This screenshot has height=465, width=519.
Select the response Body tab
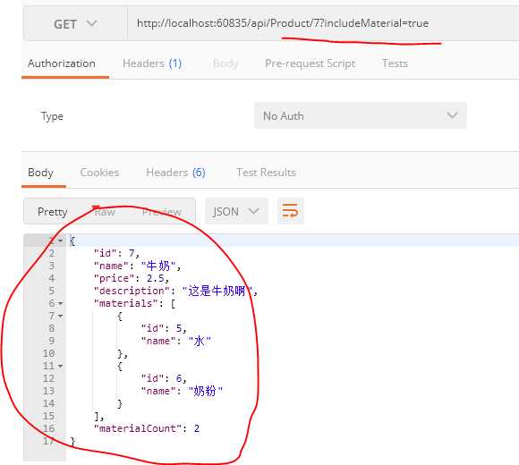click(x=40, y=173)
